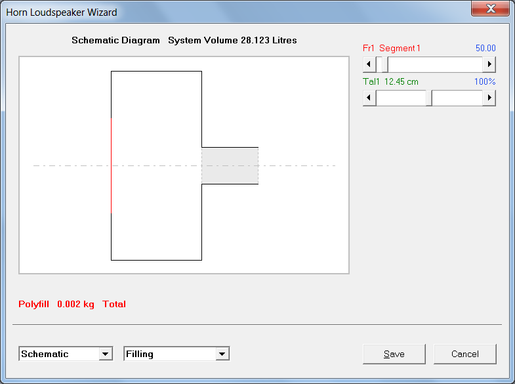Click the 50.00 value of Fr1
515x384 pixels.
pos(485,49)
